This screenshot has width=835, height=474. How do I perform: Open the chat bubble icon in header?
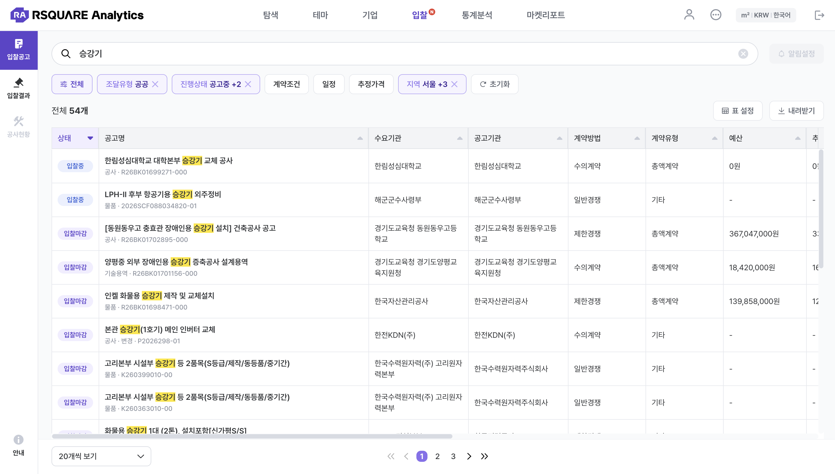click(x=716, y=15)
